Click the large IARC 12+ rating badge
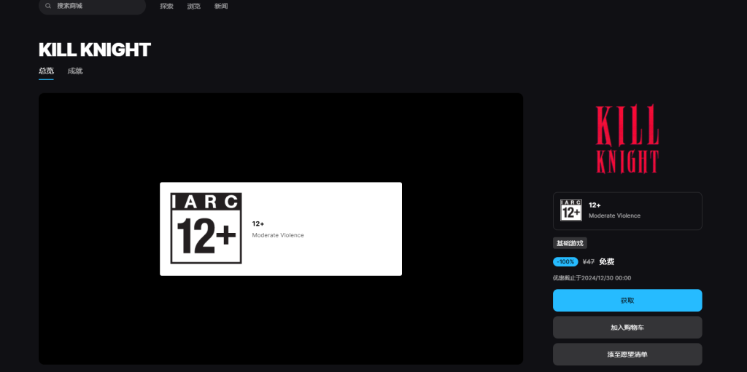The width and height of the screenshot is (747, 372). click(x=206, y=229)
